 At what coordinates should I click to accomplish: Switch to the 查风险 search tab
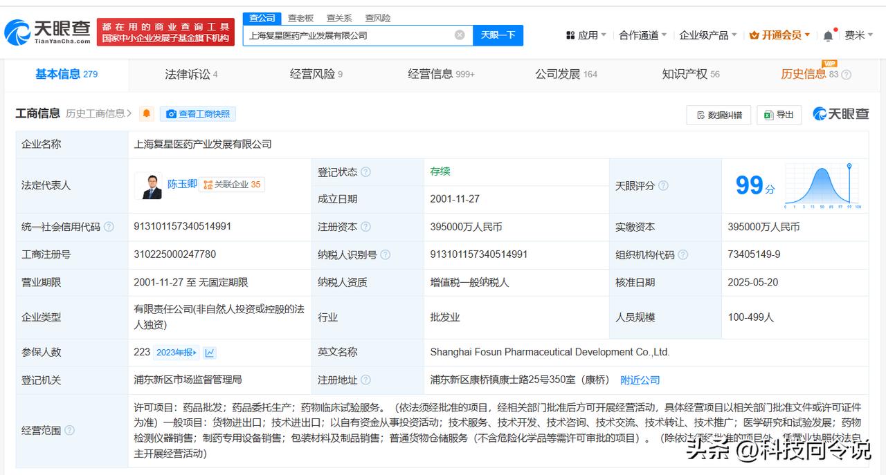[x=378, y=18]
